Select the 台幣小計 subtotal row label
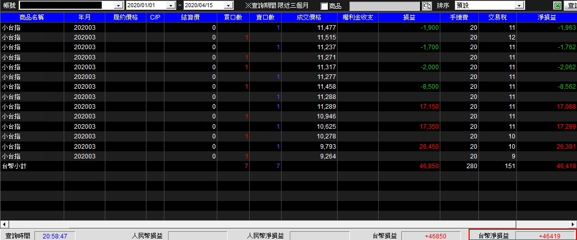 [x=13, y=166]
